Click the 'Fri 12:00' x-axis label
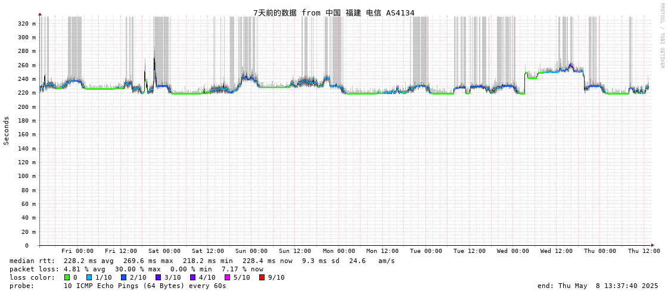 click(x=121, y=251)
